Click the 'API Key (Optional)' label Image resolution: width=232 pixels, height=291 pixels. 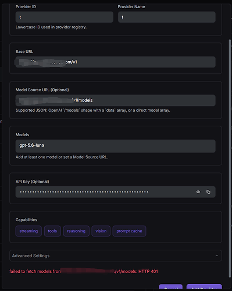tap(33, 182)
